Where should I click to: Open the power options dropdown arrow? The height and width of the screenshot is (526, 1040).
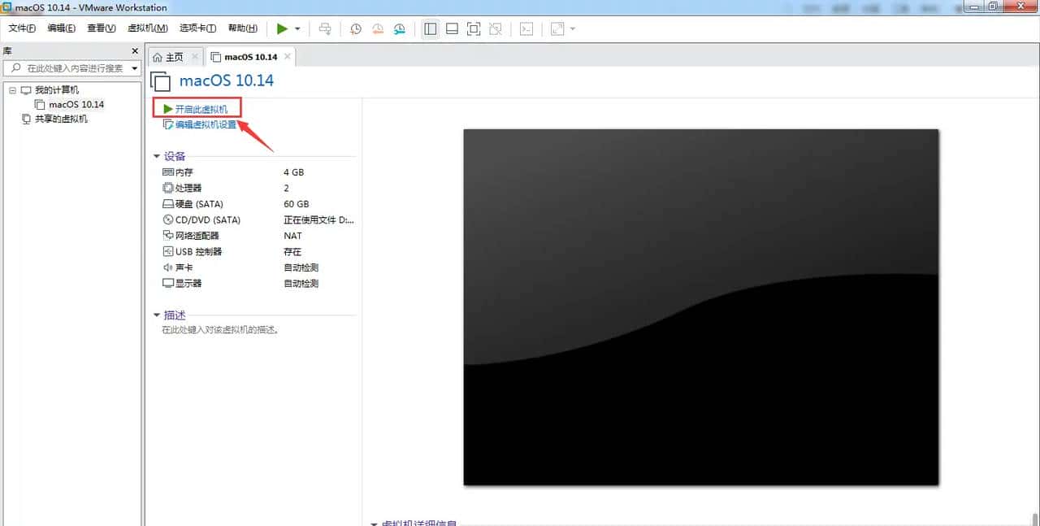[297, 28]
